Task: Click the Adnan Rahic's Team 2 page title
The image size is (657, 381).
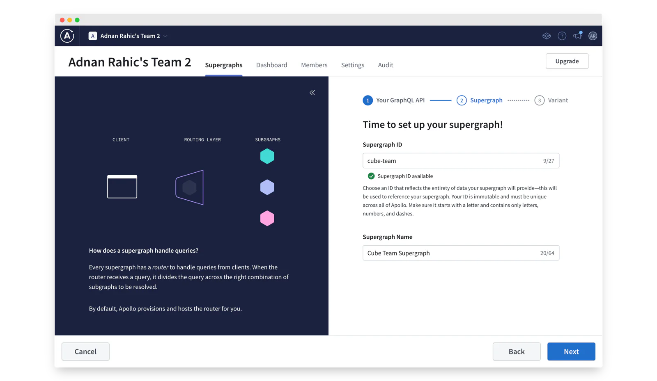Action: click(130, 62)
